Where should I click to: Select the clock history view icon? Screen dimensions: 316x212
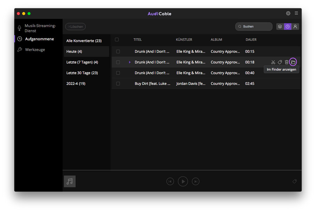pyautogui.click(x=288, y=26)
